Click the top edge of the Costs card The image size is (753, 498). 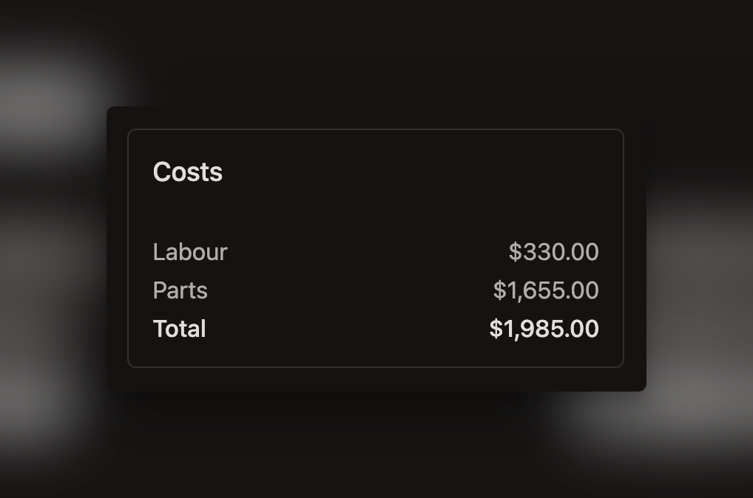coord(375,108)
